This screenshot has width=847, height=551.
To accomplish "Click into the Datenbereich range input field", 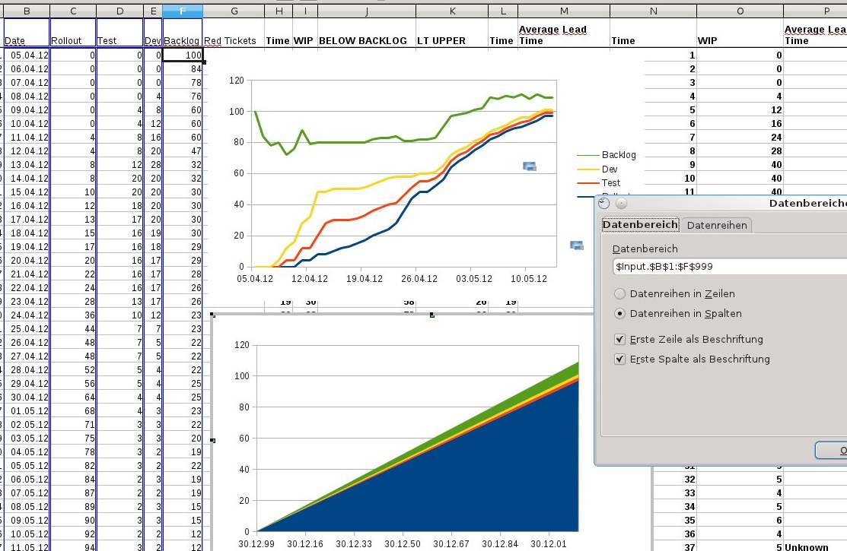I will click(x=723, y=267).
